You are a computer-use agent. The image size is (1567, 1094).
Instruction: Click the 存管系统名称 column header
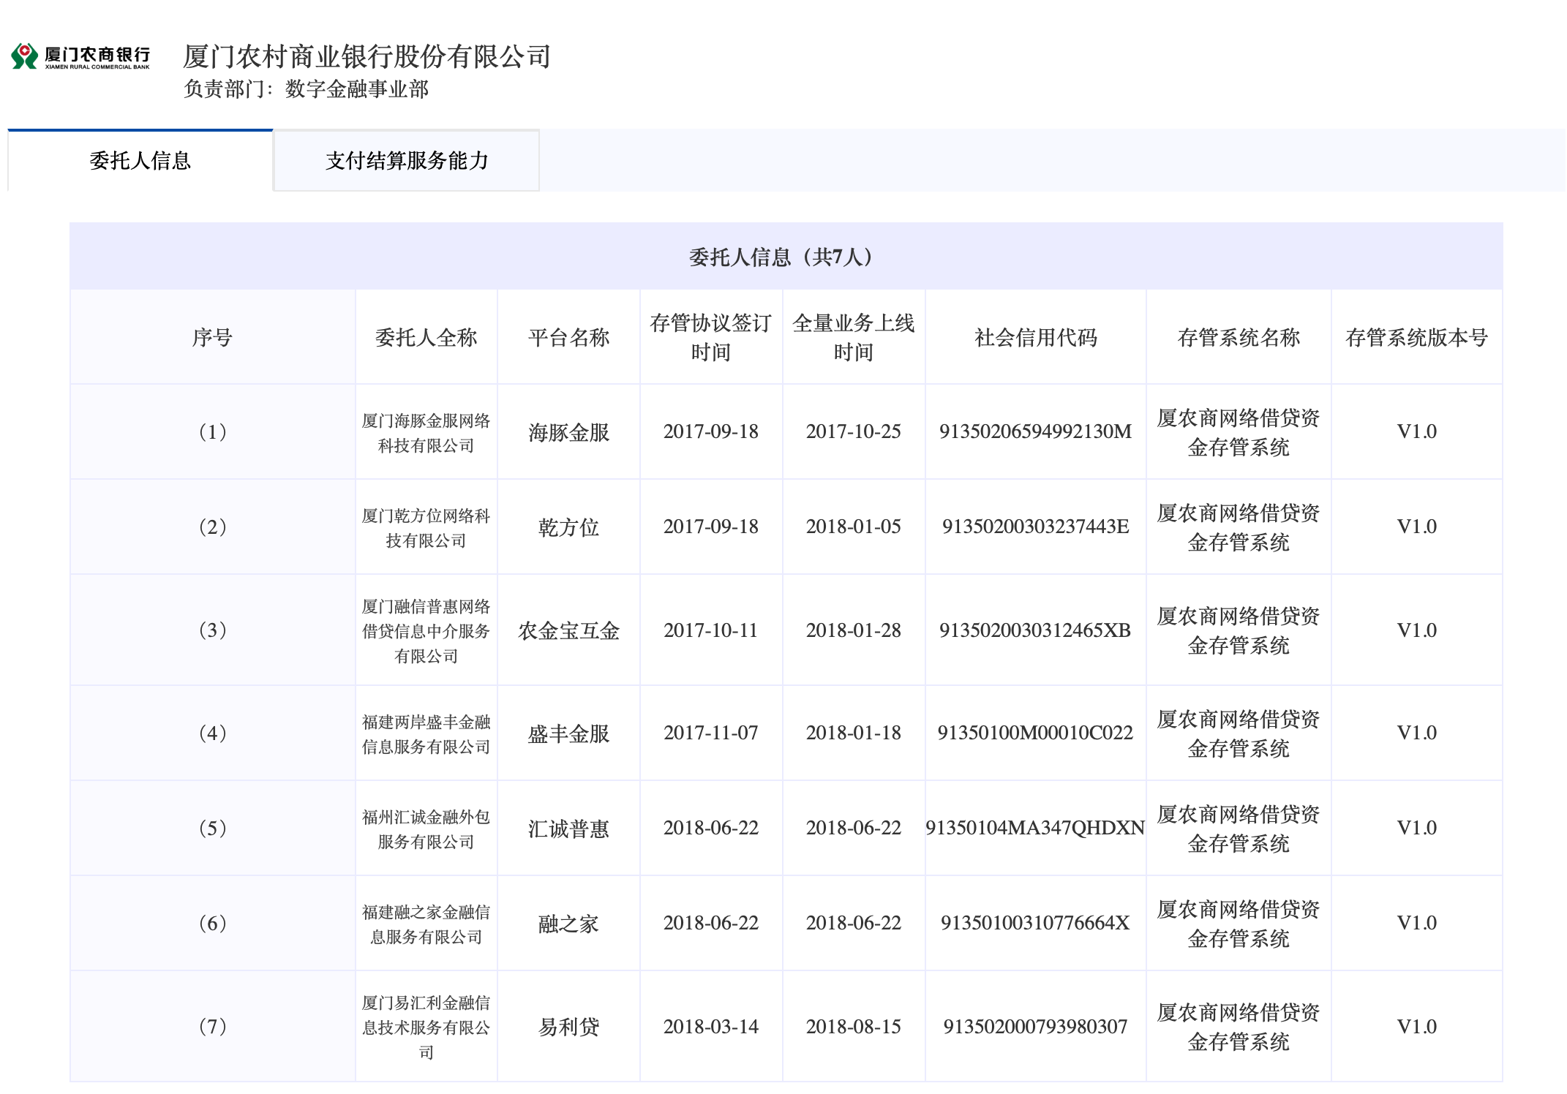click(1239, 337)
